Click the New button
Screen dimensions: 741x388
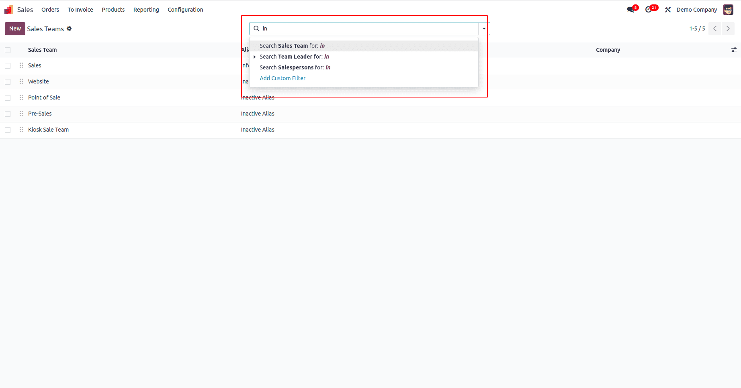(15, 28)
